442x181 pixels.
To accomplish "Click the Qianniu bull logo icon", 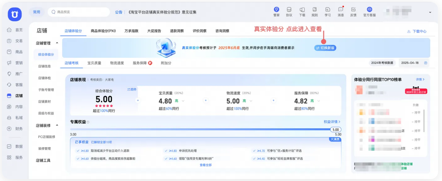I will tap(15, 14).
